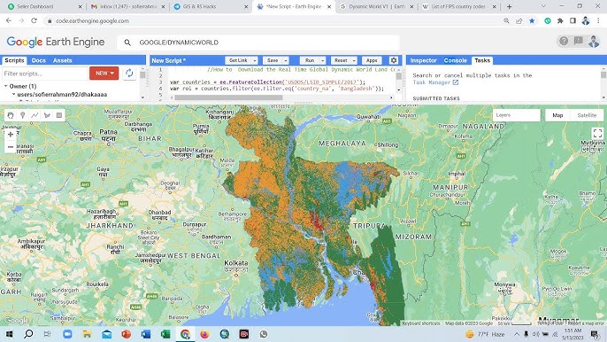This screenshot has height=342, width=607.
Task: Select the draw rectangle tool
Action: (59, 115)
